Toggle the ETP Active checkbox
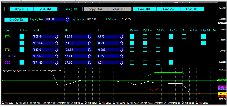Image resolution: width=227 pixels, height=107 pixels. [x=22, y=37]
